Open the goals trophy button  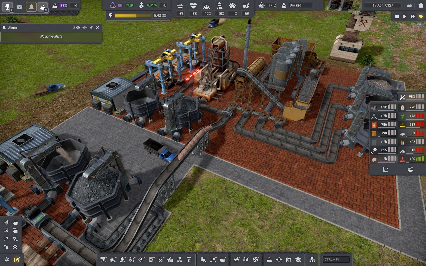pos(8,6)
